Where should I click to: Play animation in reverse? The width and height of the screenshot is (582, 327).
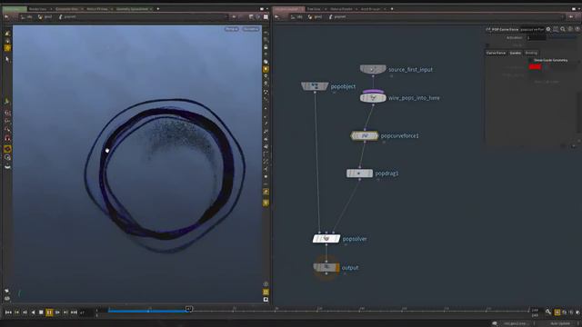(x=33, y=312)
